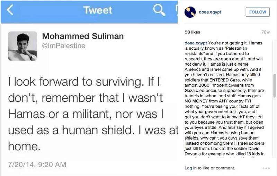The height and width of the screenshot is (176, 277).
Task: Open the three-dot more options menu
Action: point(266,168)
